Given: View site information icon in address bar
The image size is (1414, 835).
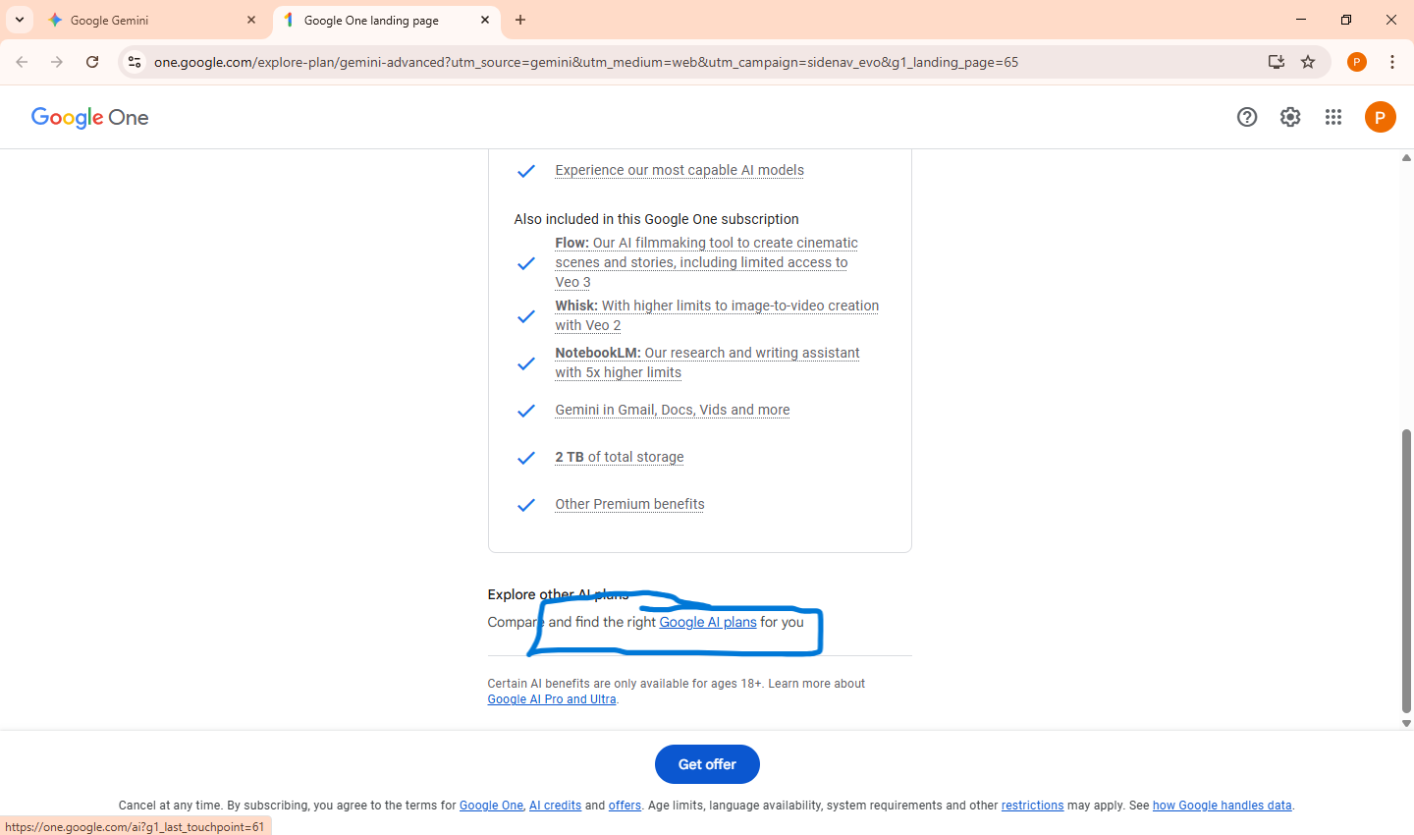Looking at the screenshot, I should (135, 62).
